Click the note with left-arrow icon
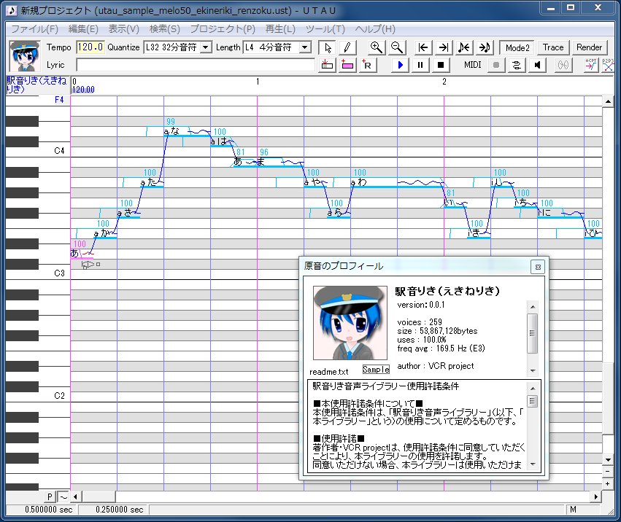The image size is (621, 522). tap(464, 47)
